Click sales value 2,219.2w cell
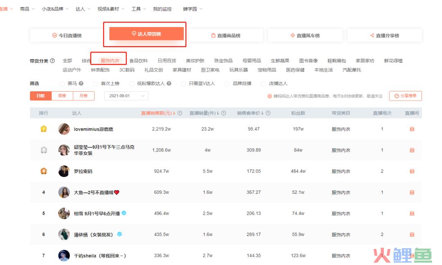 coord(162,129)
